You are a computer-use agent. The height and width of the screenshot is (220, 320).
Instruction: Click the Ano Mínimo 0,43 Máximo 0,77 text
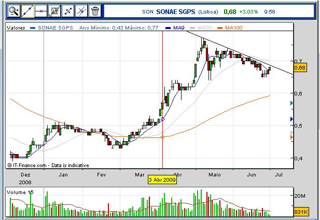[x=119, y=27]
